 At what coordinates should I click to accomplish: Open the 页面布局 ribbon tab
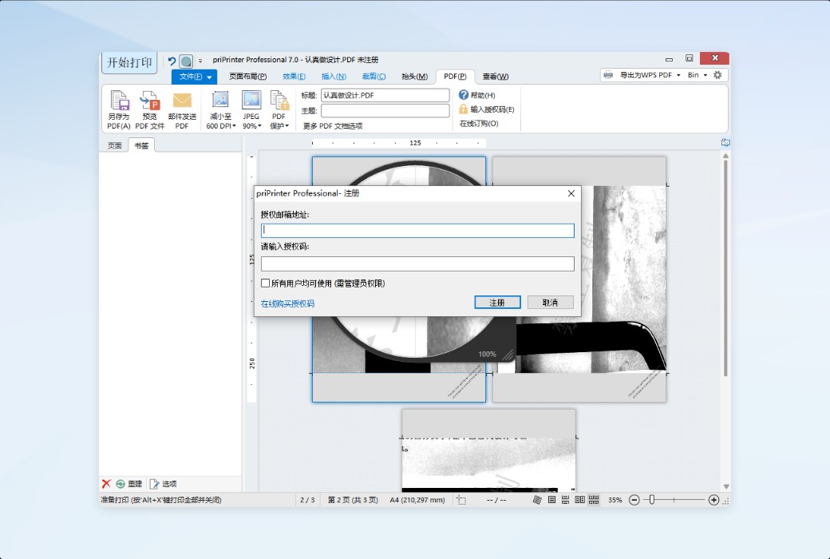click(x=247, y=77)
